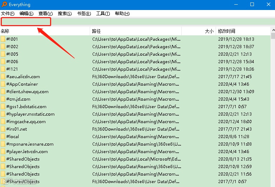
Task: Click the path cell of #irs01.net
Action: point(136,129)
